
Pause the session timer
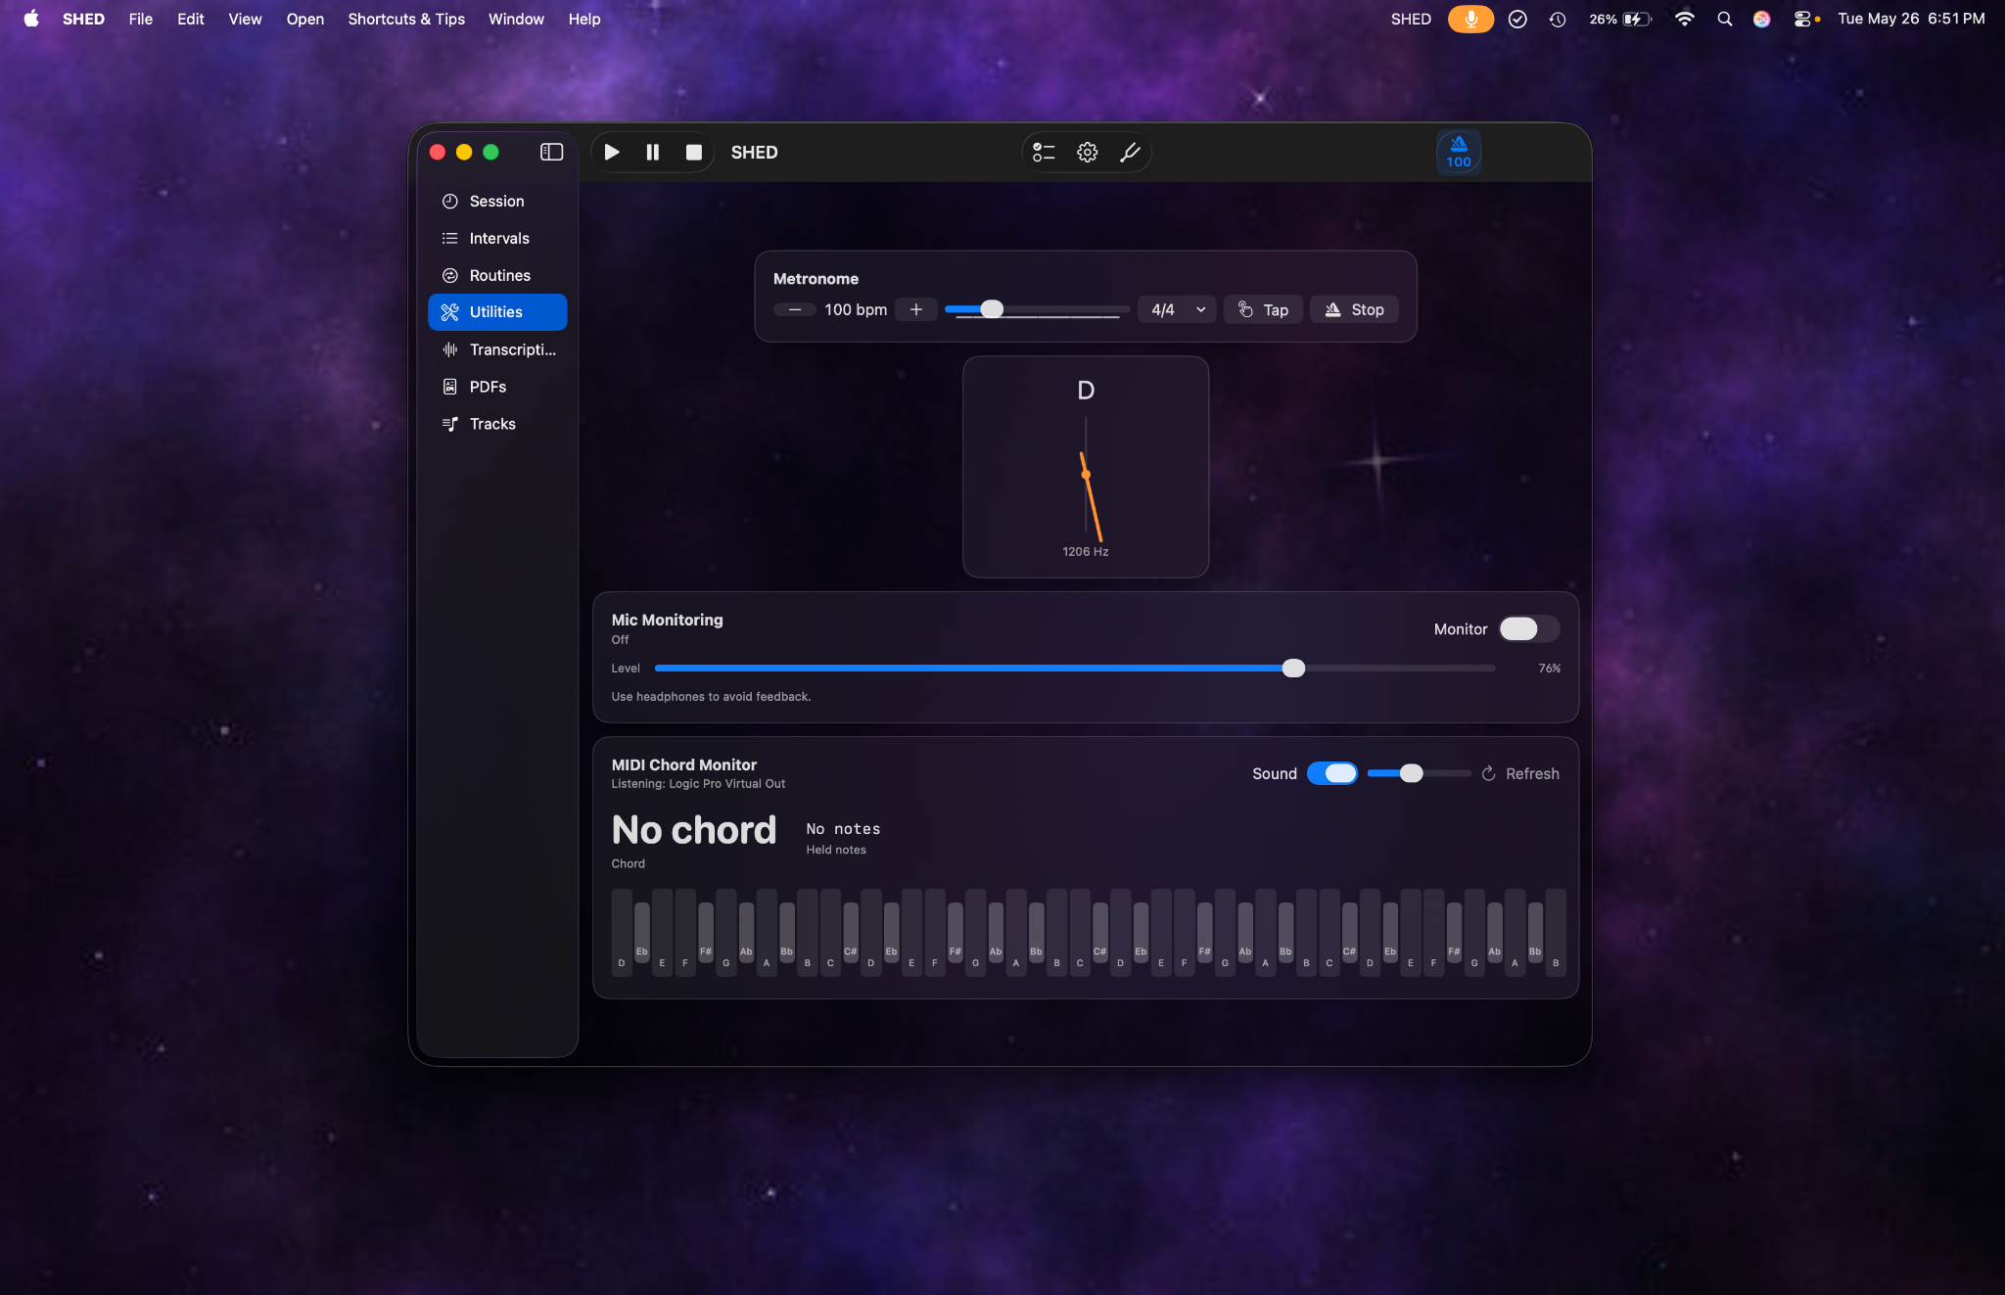pyautogui.click(x=653, y=152)
